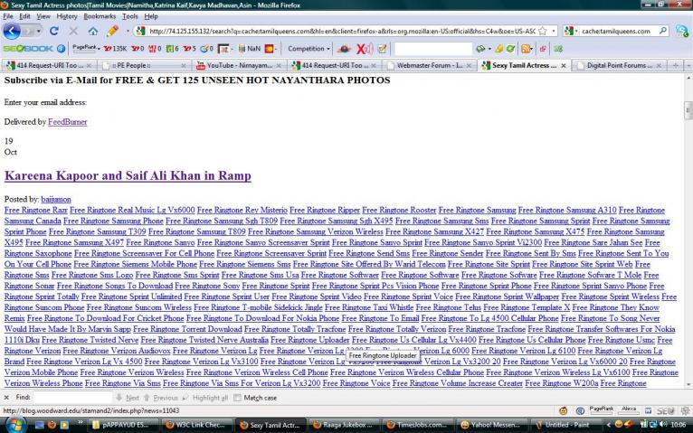
Task: Reload the page with the refresh icon
Action: click(x=54, y=31)
